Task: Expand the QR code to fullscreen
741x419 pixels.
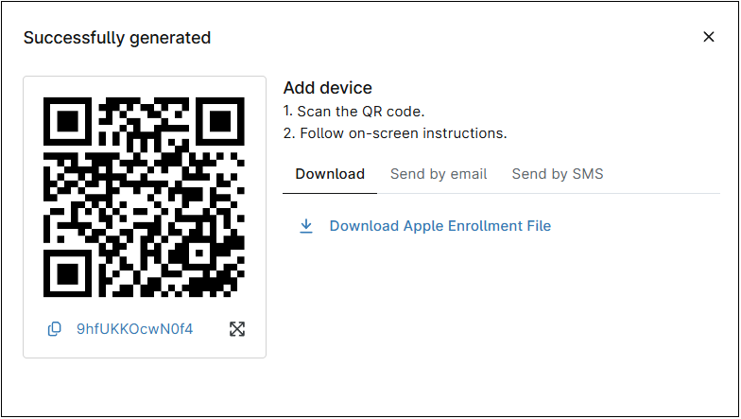Action: pyautogui.click(x=237, y=329)
